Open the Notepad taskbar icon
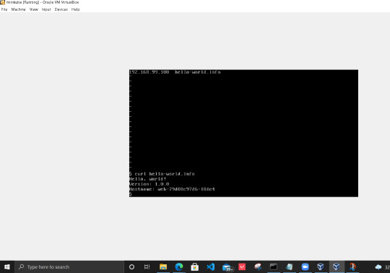Screen dimensions: 390x273 (290, 267)
